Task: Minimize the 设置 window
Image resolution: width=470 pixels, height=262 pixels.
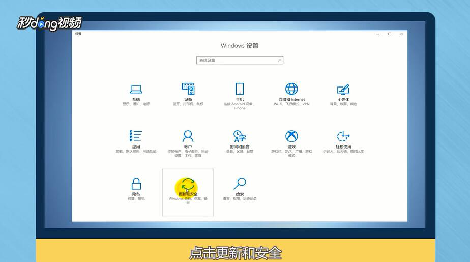Action: [377, 34]
